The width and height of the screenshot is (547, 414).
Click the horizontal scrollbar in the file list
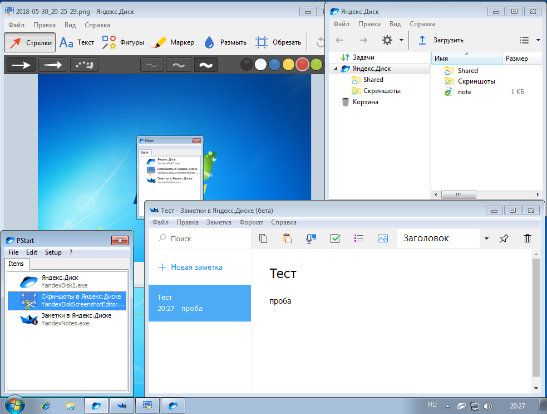click(x=459, y=194)
